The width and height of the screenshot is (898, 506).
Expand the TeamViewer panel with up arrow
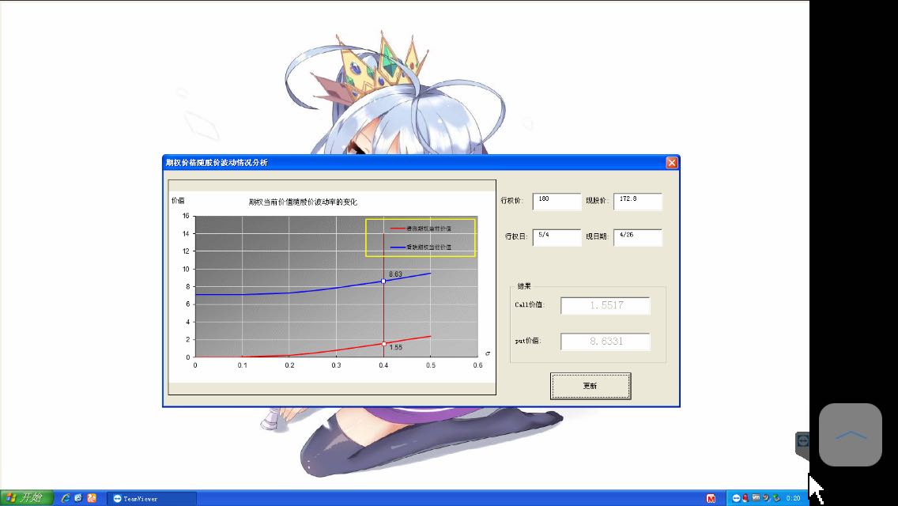(851, 435)
